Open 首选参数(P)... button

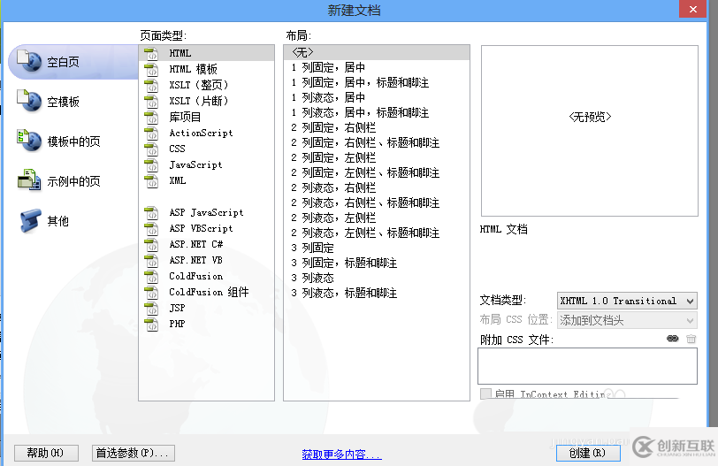coord(134,454)
